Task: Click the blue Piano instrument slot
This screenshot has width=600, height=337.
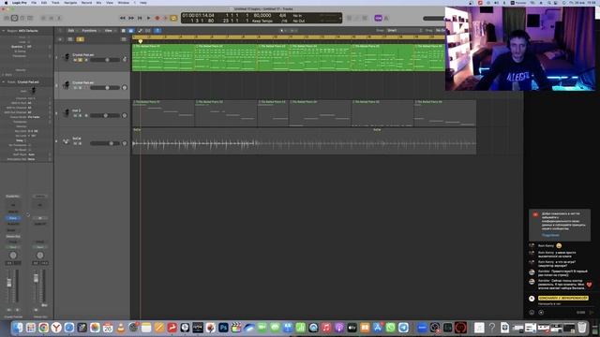Action: point(13,218)
